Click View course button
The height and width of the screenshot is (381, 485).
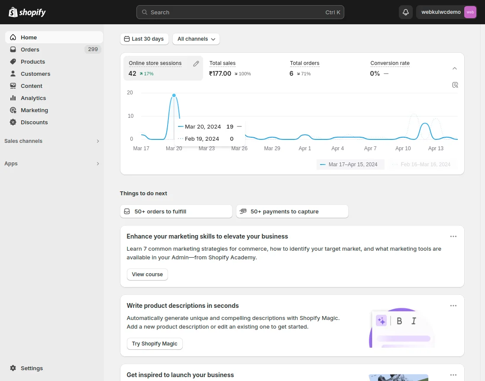(x=147, y=274)
